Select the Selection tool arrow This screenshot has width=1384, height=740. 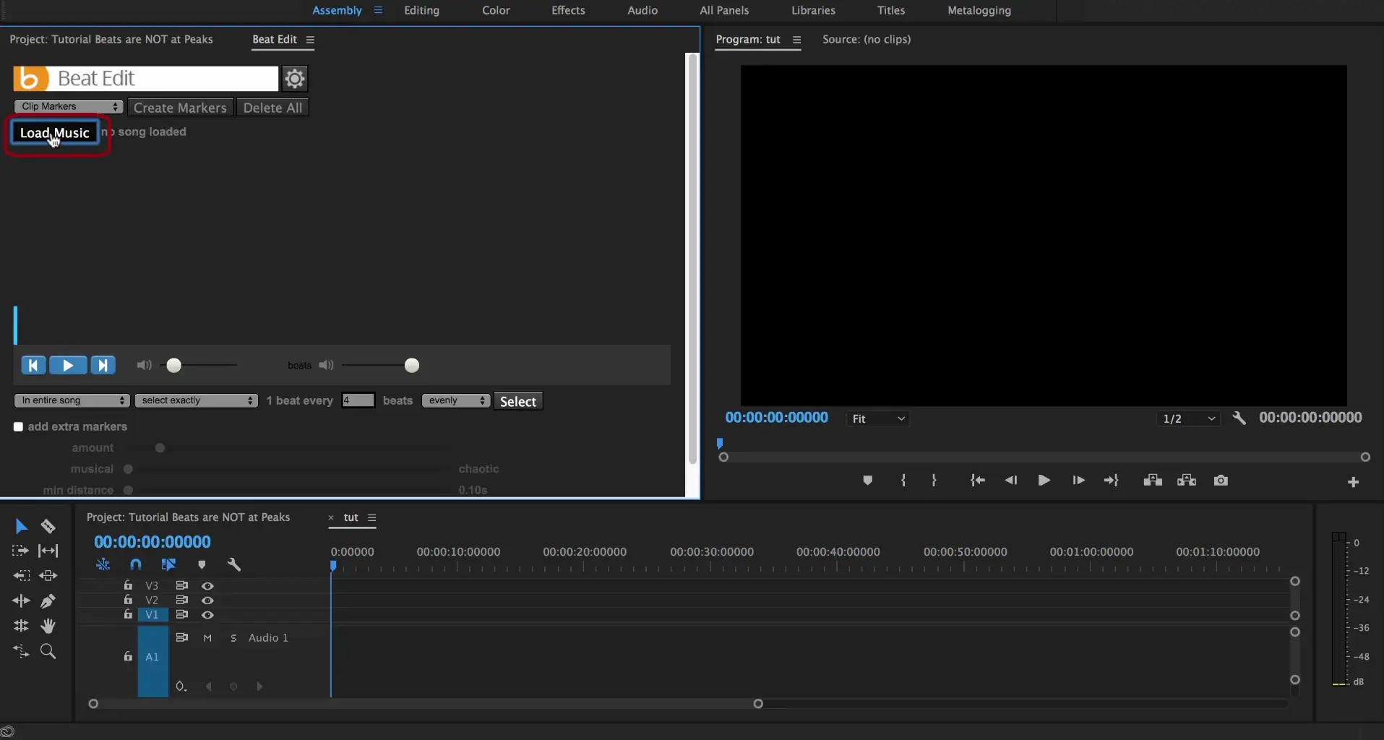click(x=21, y=526)
